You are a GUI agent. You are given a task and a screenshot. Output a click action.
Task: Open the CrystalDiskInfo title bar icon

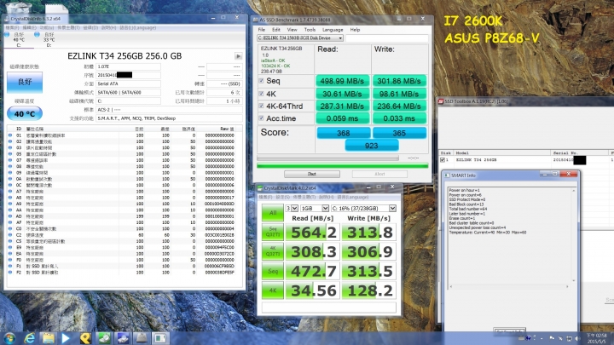click(7, 19)
